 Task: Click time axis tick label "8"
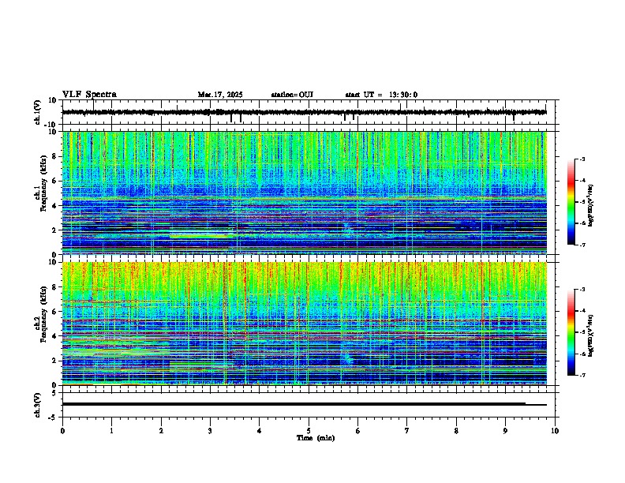pyautogui.click(x=456, y=431)
